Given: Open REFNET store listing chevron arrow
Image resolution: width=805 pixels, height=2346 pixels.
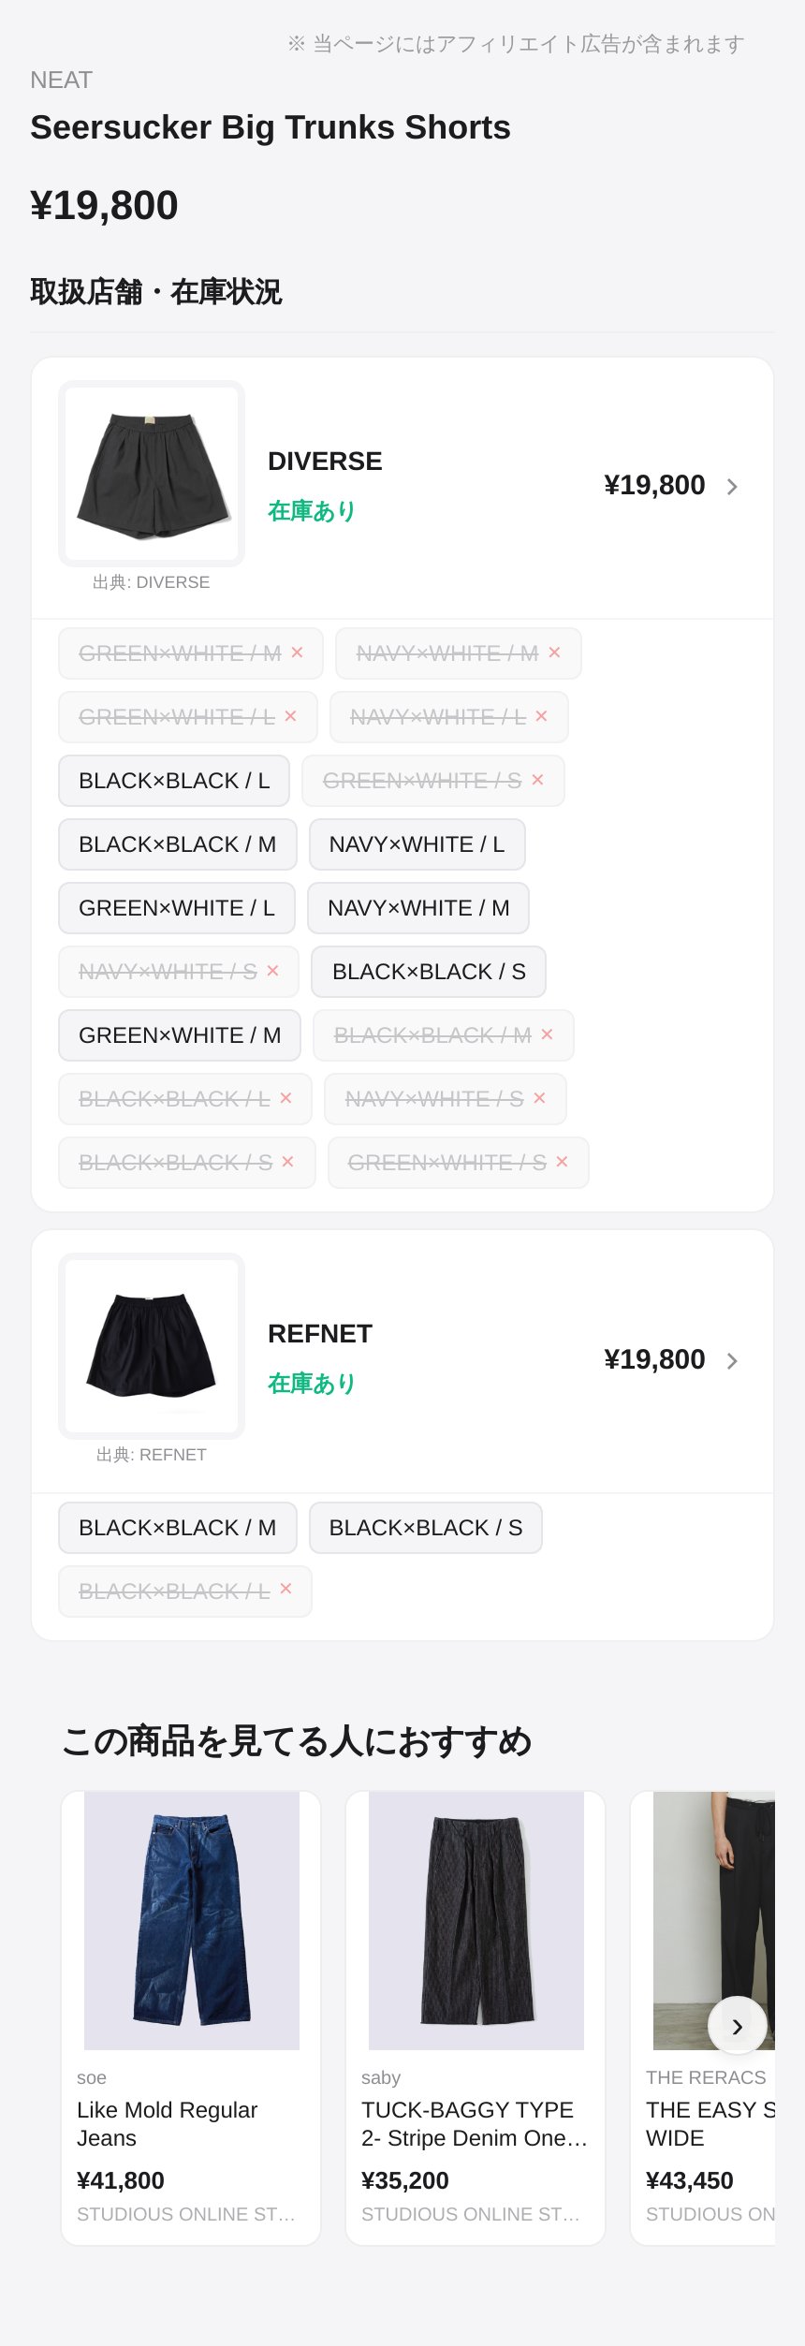Looking at the screenshot, I should (x=732, y=1360).
